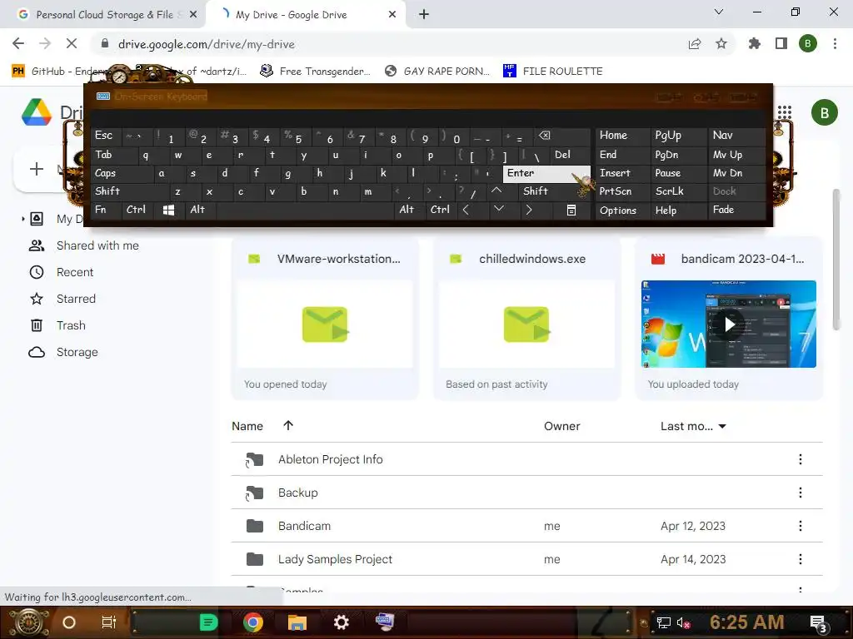Toggle the Nav key on On-Screen Keyboard
Screen dimensions: 853x639
[737, 136]
